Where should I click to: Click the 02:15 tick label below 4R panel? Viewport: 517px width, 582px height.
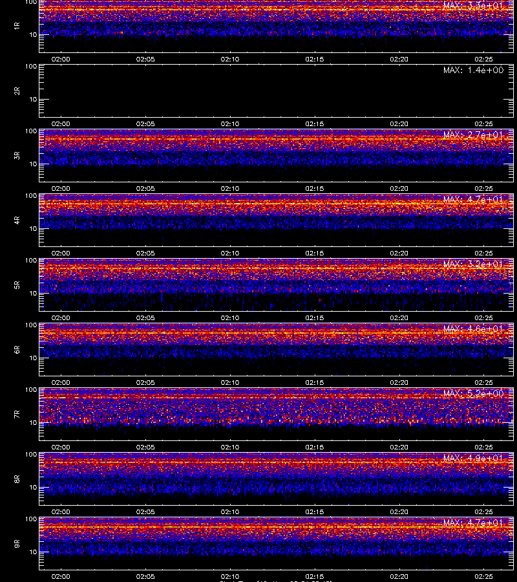pyautogui.click(x=315, y=253)
